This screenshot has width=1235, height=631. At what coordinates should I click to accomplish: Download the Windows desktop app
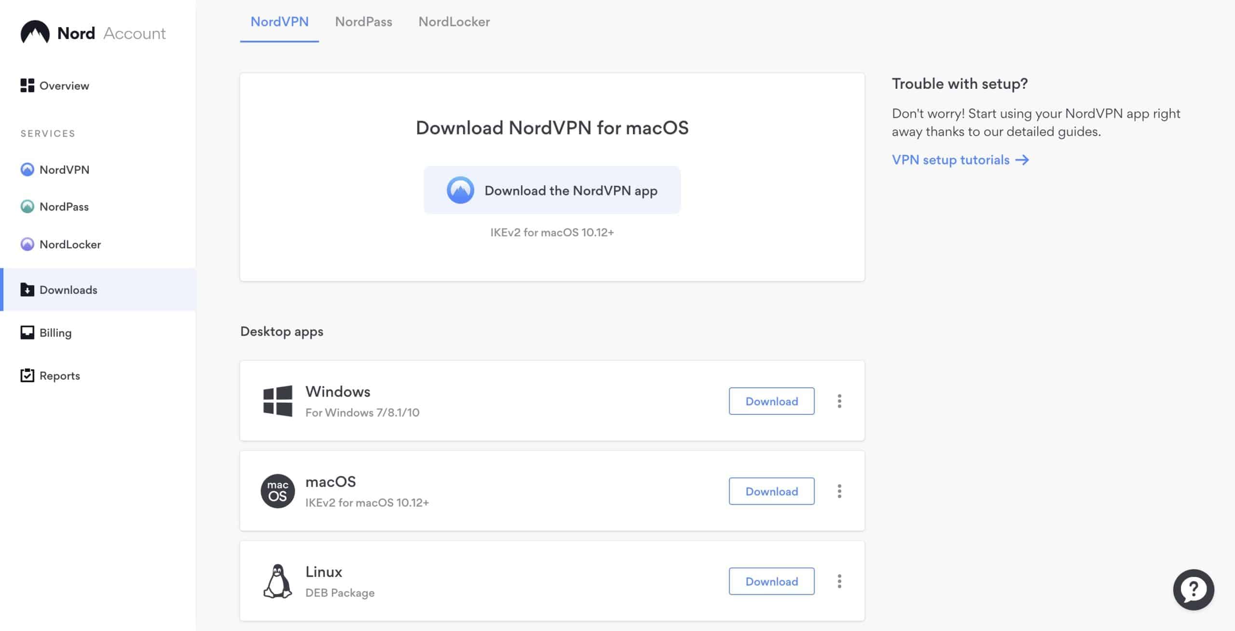click(x=771, y=401)
